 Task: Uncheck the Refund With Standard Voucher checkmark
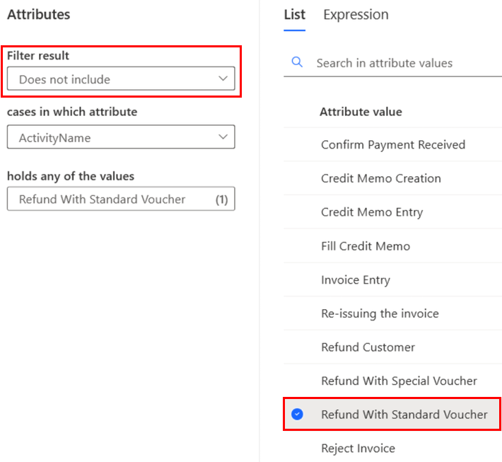click(x=298, y=415)
